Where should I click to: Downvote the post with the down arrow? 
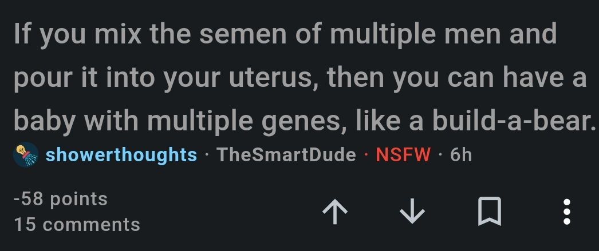point(412,212)
